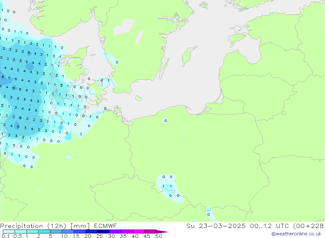This screenshot has width=325, height=238.
Task: Click the '50' legend scale label
Action: coord(159,236)
